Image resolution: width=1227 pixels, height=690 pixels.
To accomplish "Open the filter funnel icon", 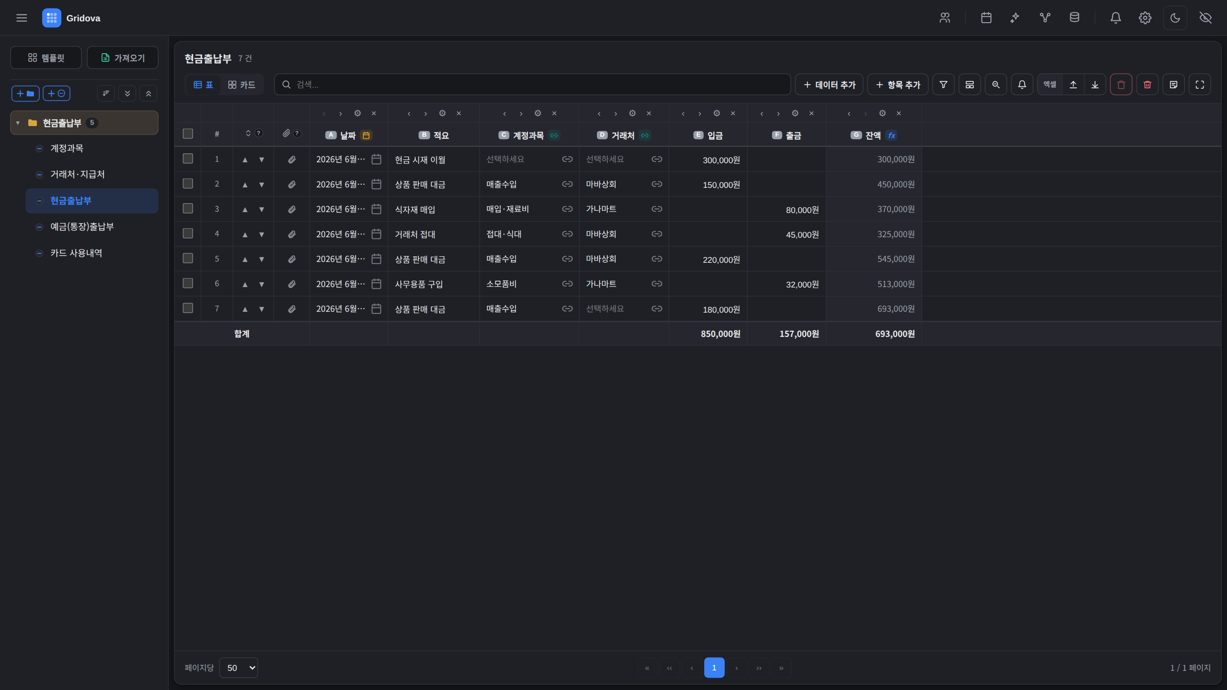I will 943,85.
